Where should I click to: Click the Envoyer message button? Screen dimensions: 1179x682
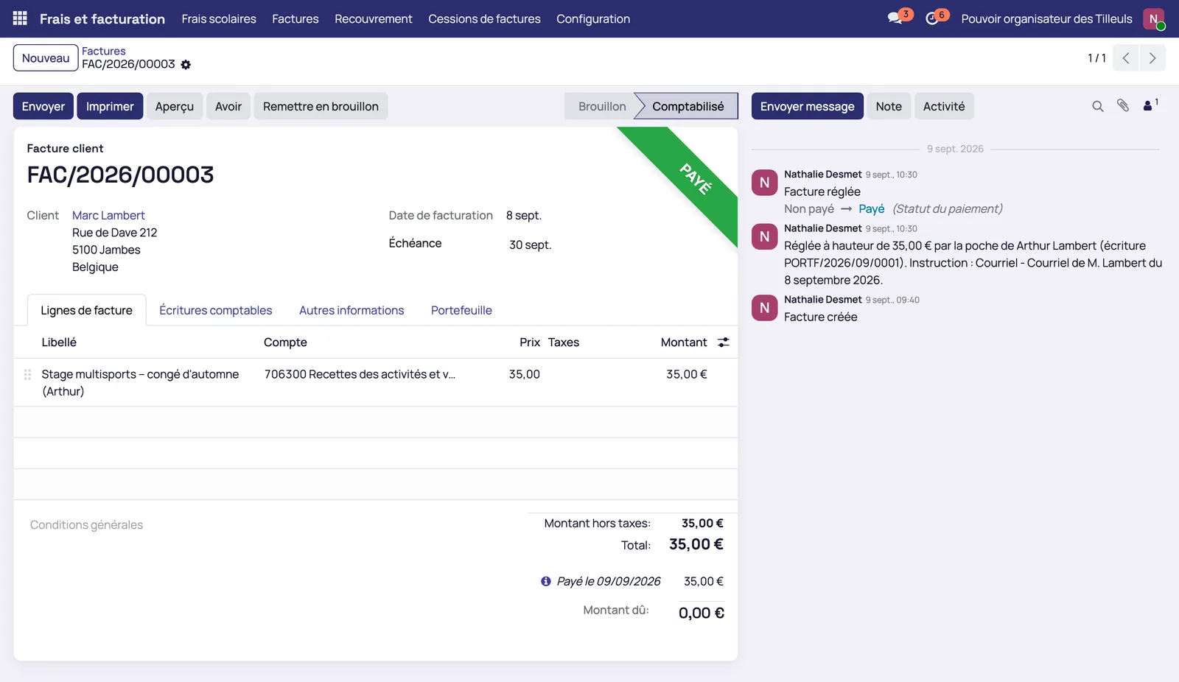(x=808, y=106)
